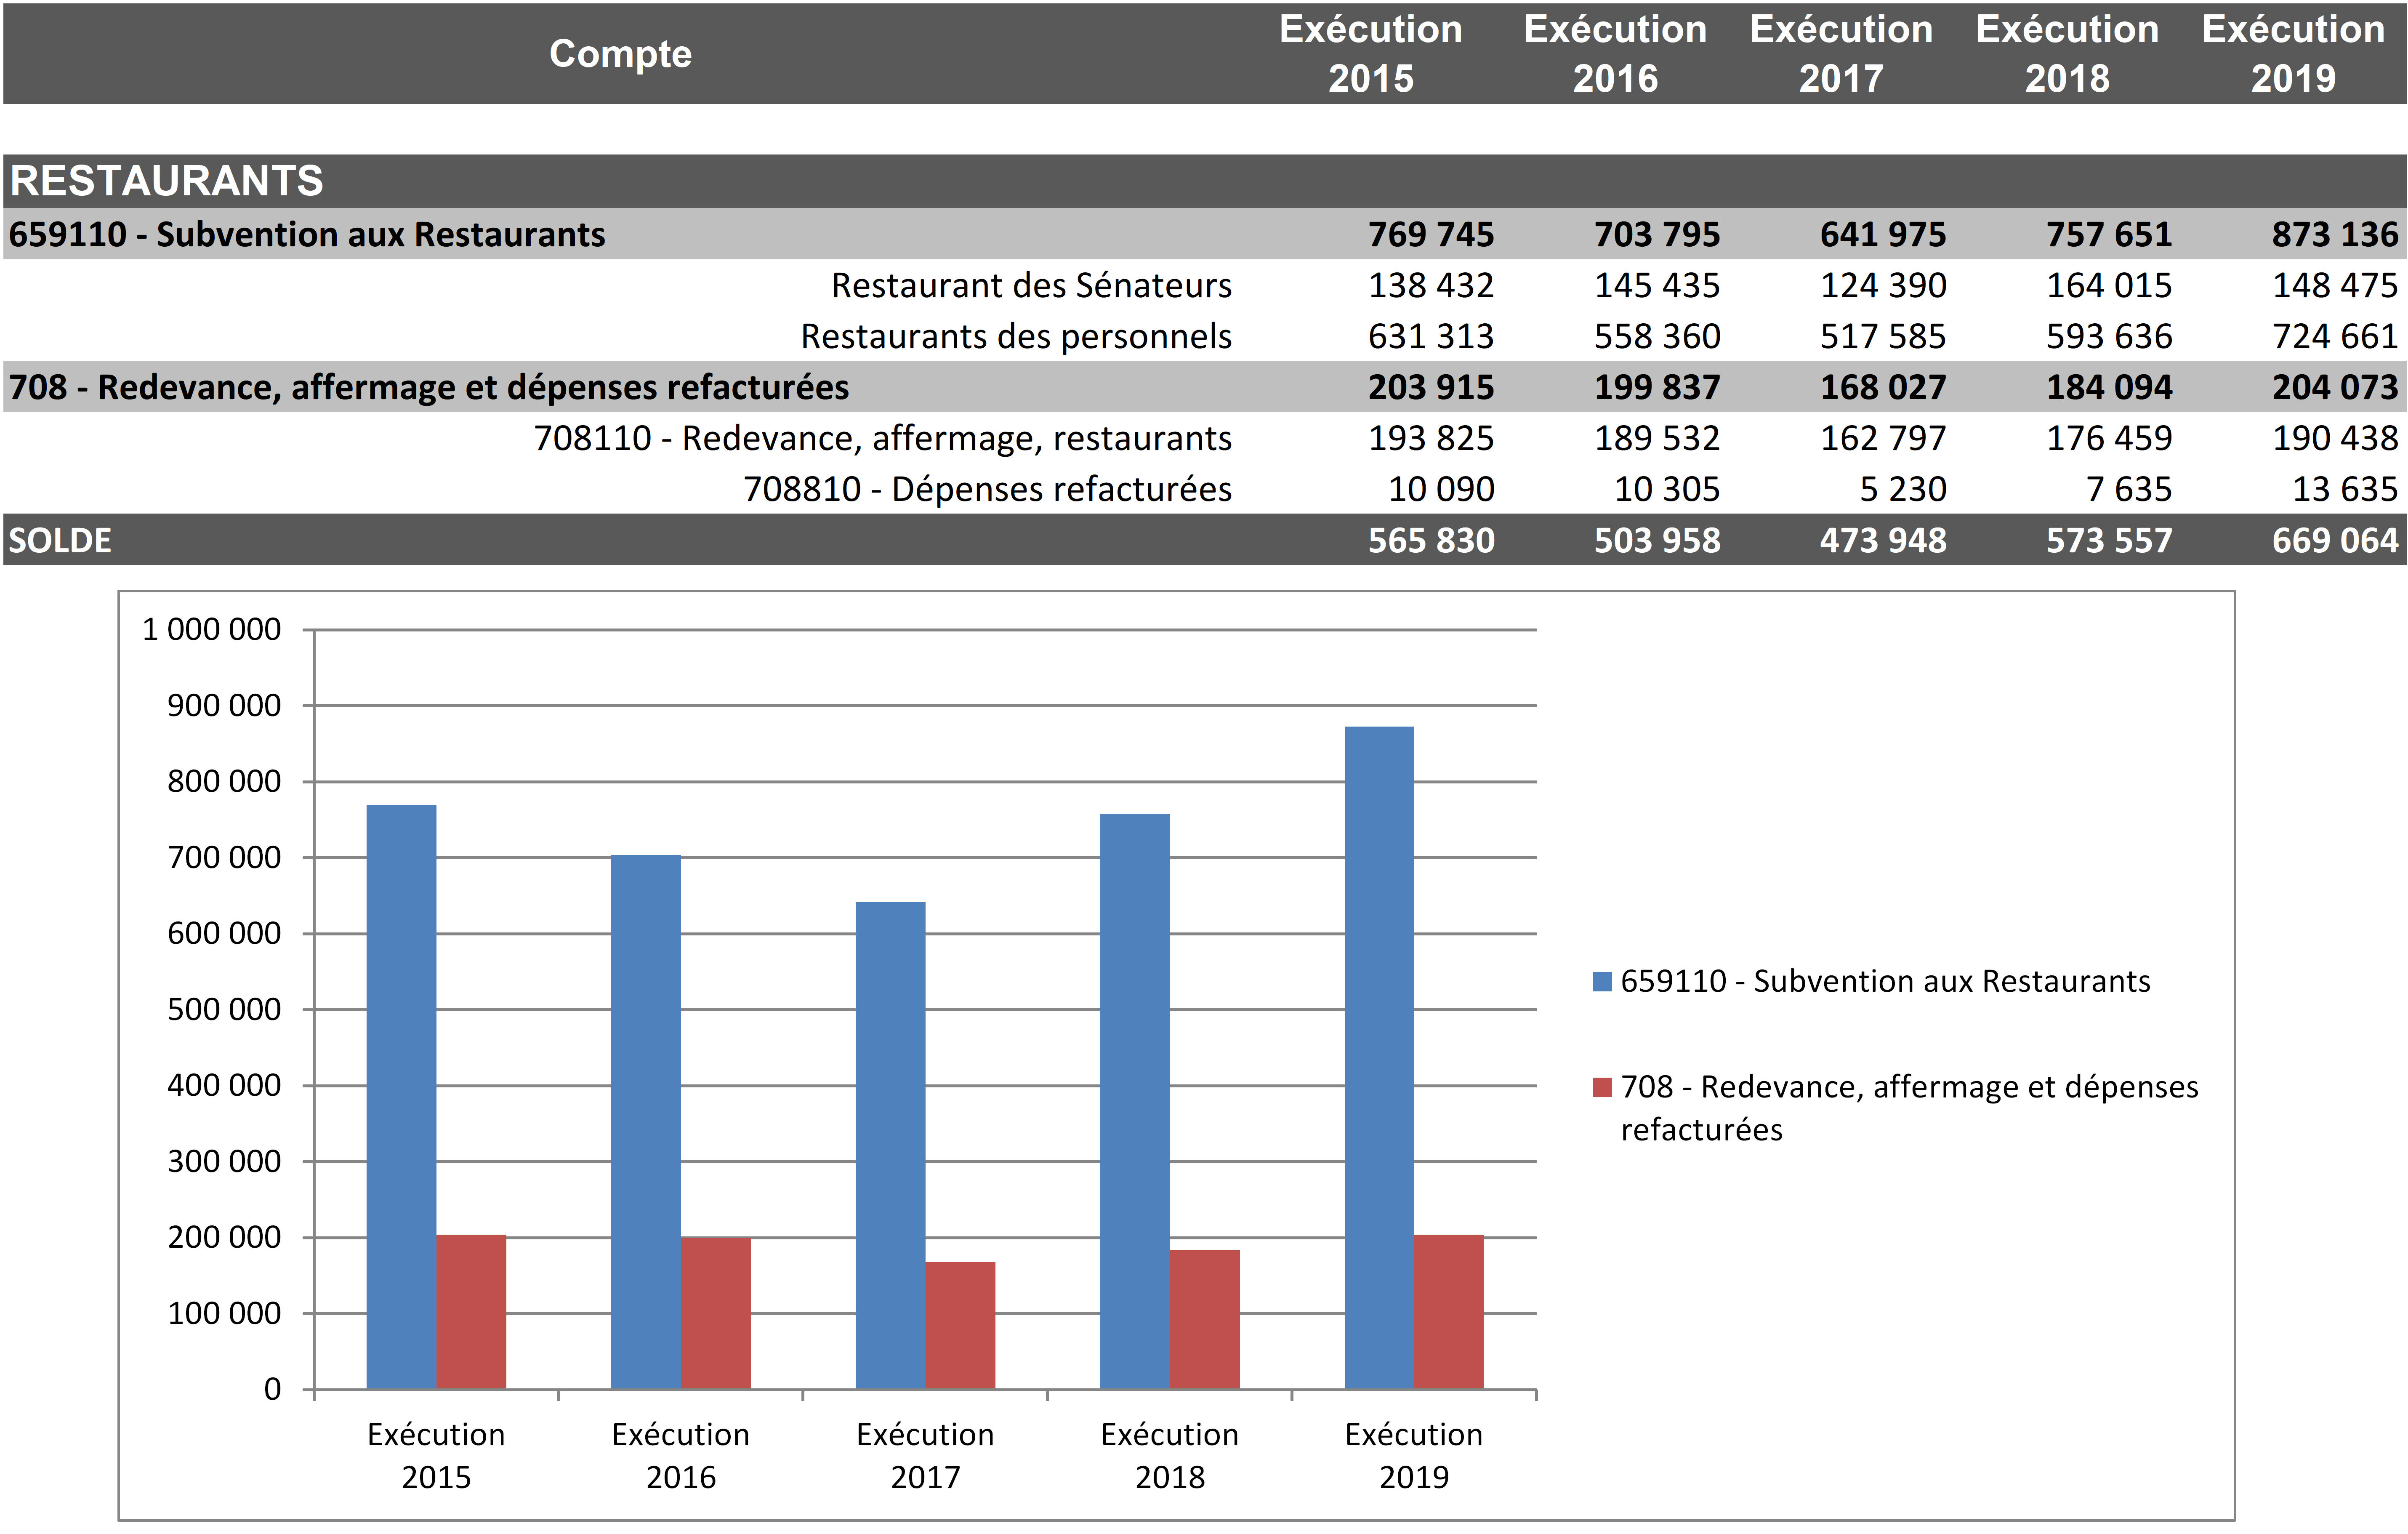Click the 500 000 axis label on chart
This screenshot has height=1534, width=2408.
(x=223, y=1009)
